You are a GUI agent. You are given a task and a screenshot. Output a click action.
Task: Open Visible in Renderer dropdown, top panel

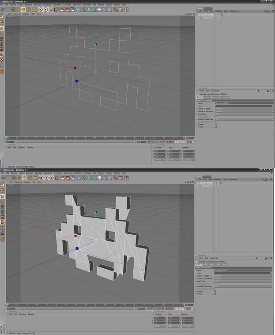tap(244, 111)
